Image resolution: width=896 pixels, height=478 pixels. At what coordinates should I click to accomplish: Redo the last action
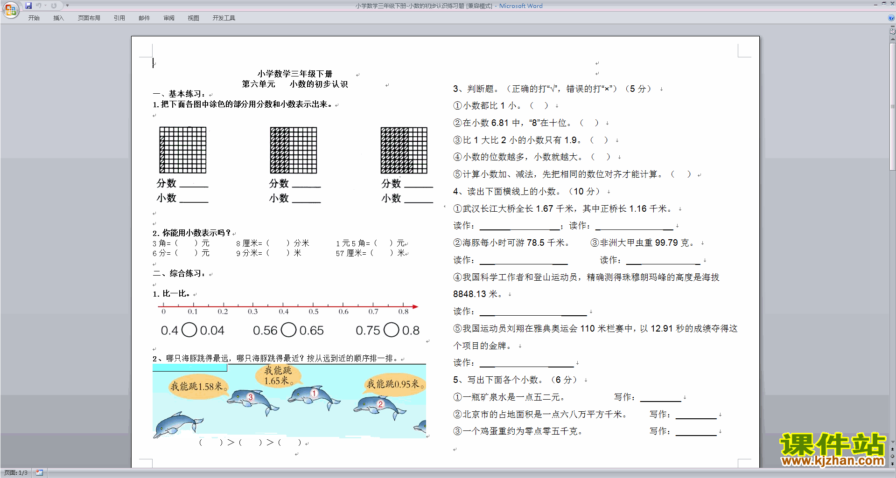coord(54,6)
